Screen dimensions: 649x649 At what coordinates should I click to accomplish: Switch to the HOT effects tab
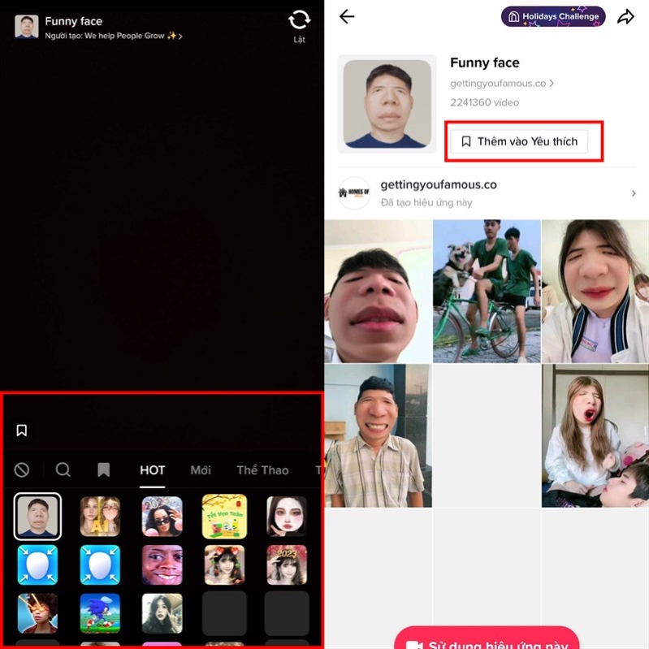152,470
